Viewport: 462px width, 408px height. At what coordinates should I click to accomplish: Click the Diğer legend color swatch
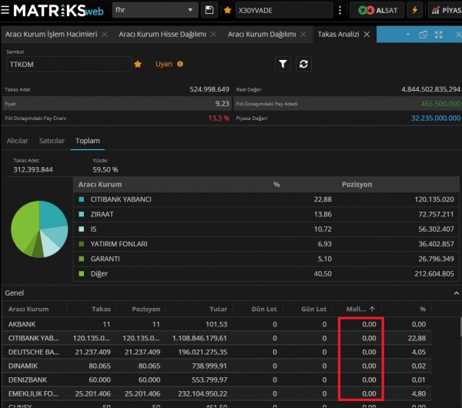[82, 274]
